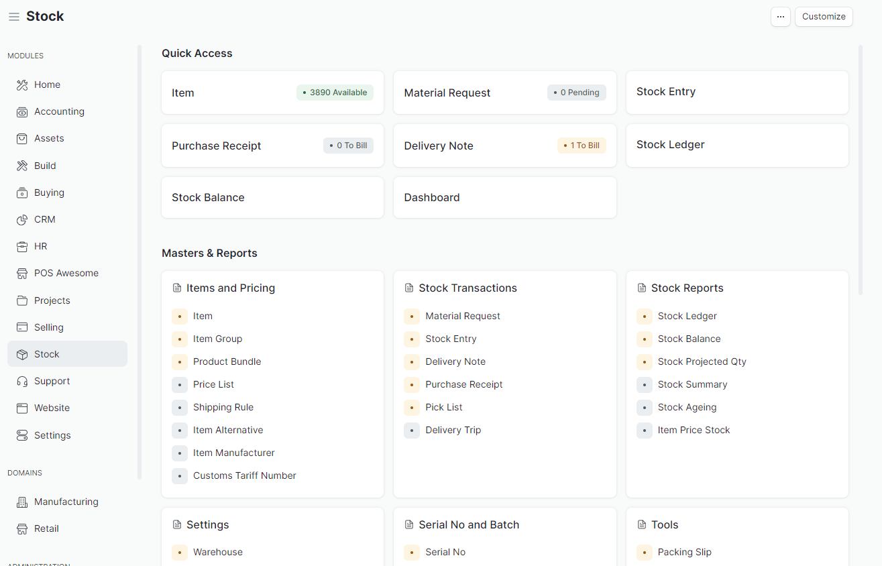Open the Delivery Note quick access card
The width and height of the screenshot is (882, 566).
click(x=504, y=146)
